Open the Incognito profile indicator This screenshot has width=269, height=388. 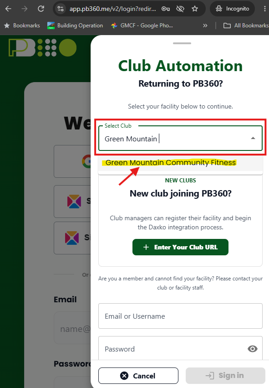point(232,9)
